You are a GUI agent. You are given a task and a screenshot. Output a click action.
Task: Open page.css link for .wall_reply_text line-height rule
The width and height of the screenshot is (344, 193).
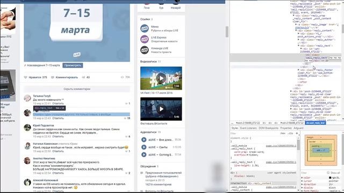(281, 162)
